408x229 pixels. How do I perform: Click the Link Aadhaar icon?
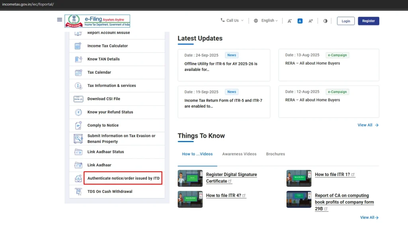coord(78,165)
